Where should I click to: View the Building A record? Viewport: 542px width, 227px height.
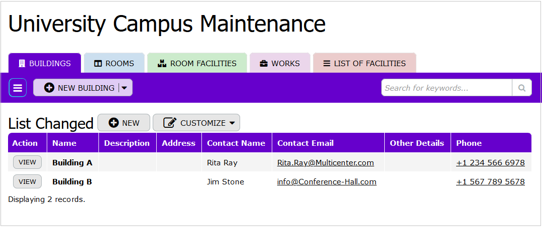[x=27, y=162]
